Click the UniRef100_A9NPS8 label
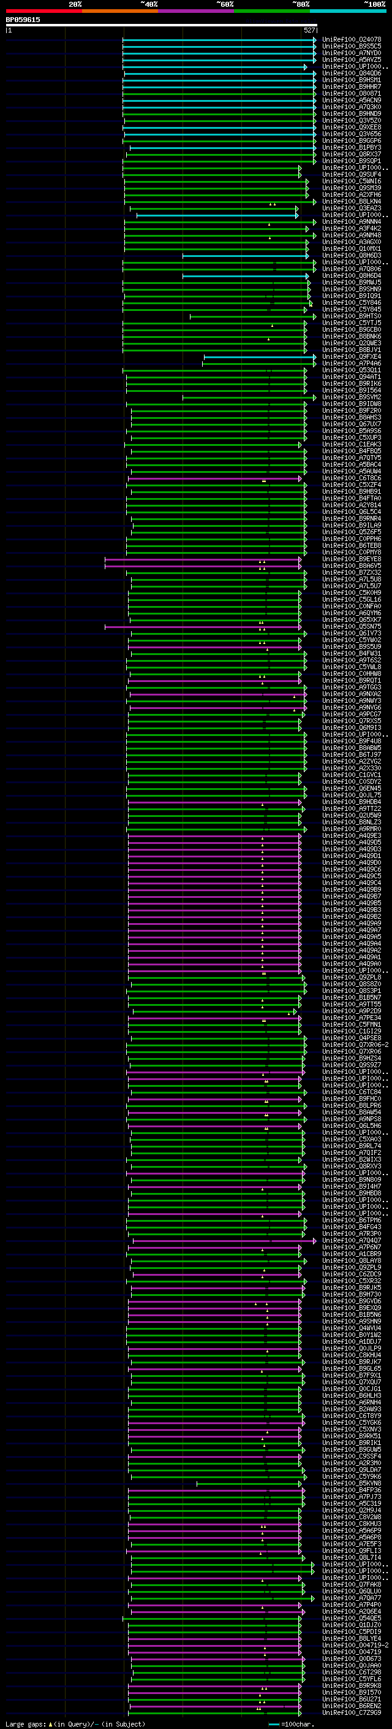The image size is (392, 1729). click(352, 1119)
